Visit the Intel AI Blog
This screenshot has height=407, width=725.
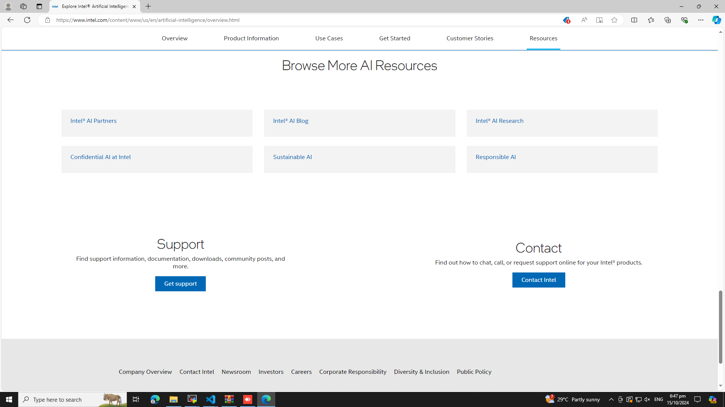coord(291,121)
